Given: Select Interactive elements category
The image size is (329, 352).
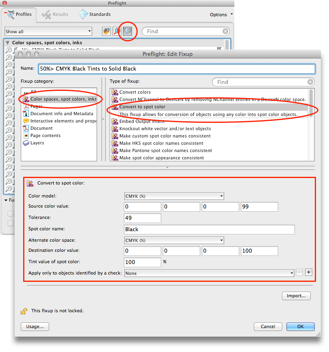Looking at the screenshot, I should (59, 121).
